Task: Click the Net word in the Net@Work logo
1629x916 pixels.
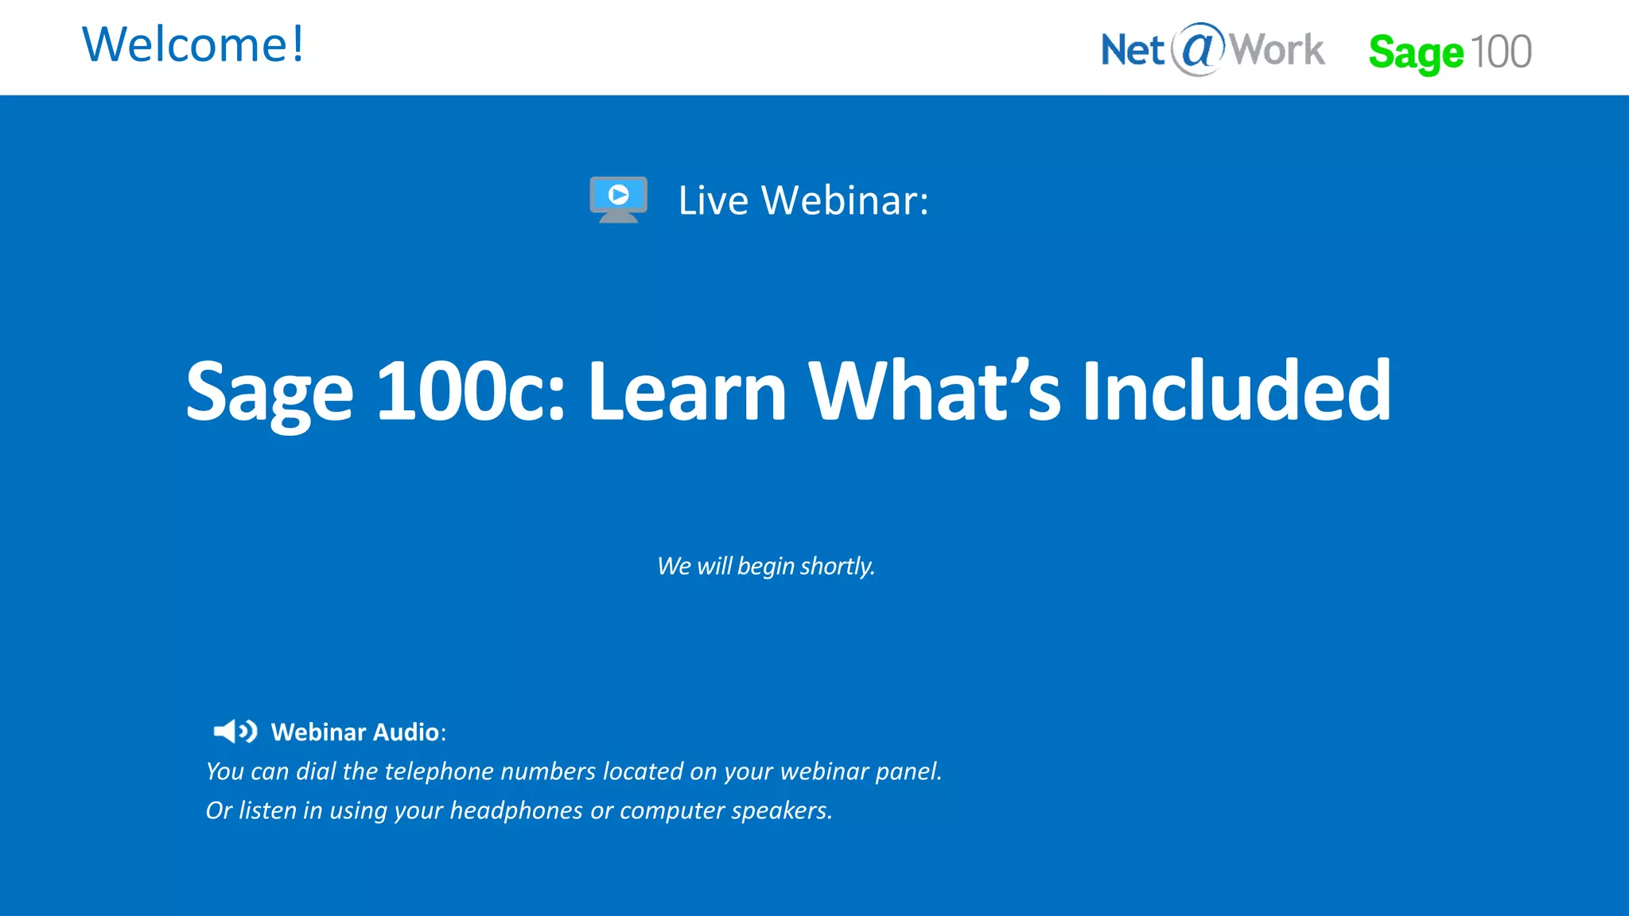Action: 1133,50
